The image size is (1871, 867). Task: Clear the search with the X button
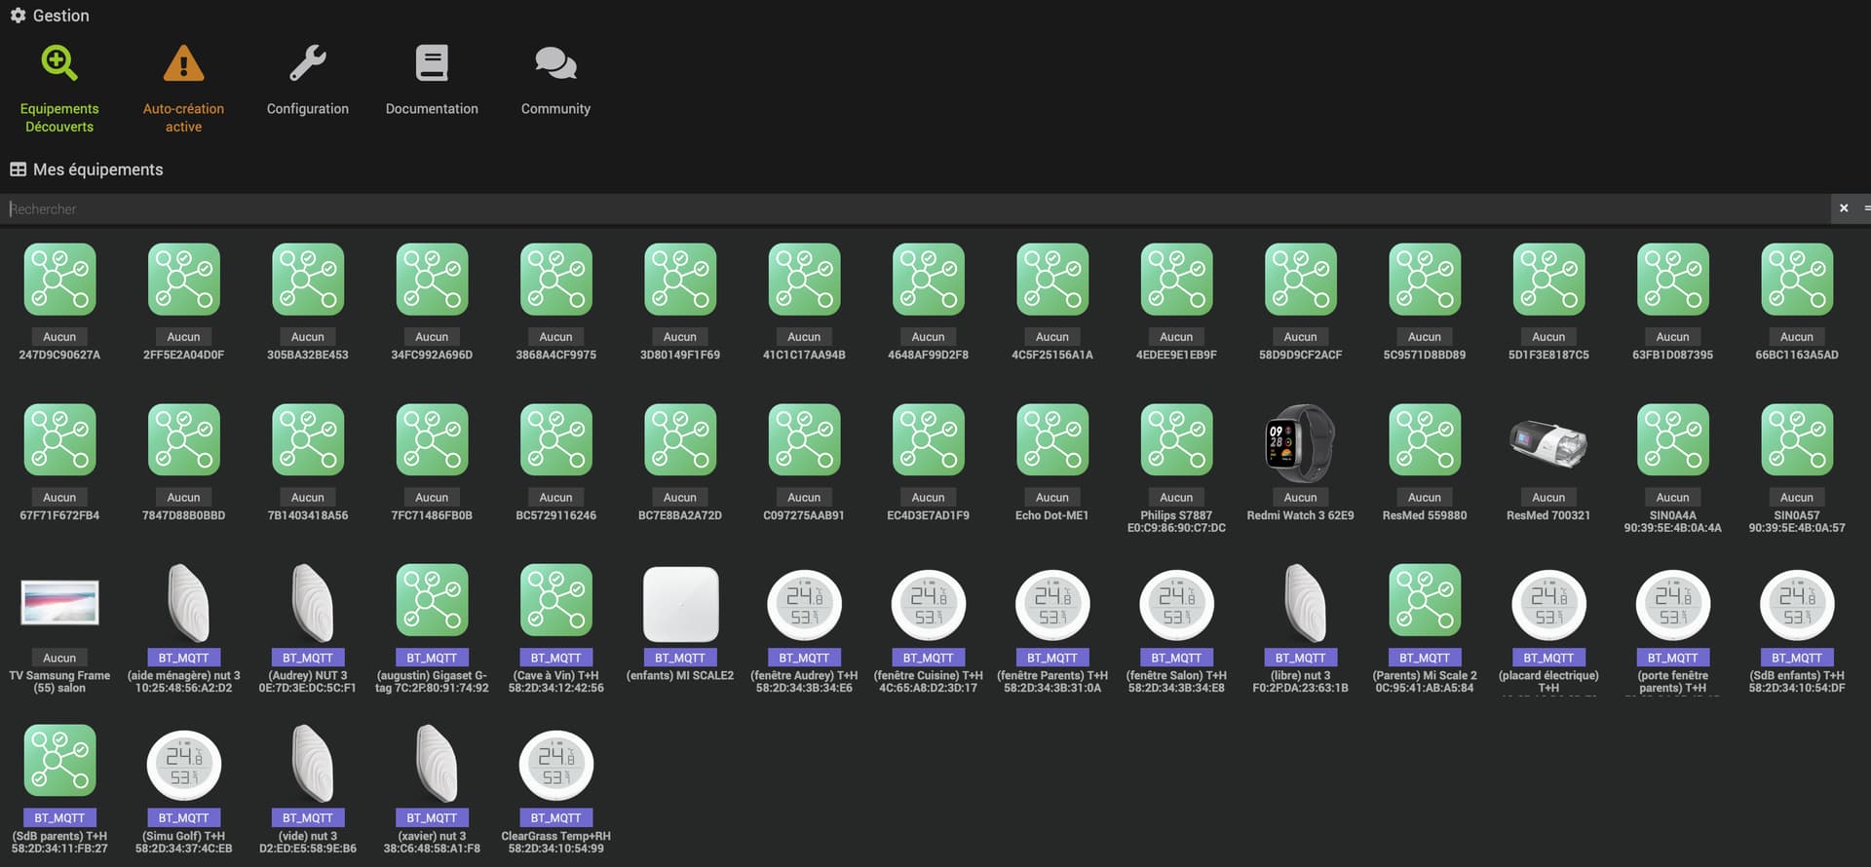point(1843,208)
